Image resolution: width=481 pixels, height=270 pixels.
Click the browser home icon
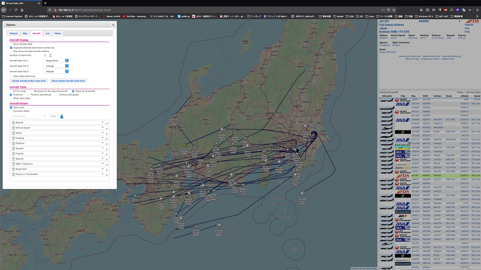coord(22,10)
